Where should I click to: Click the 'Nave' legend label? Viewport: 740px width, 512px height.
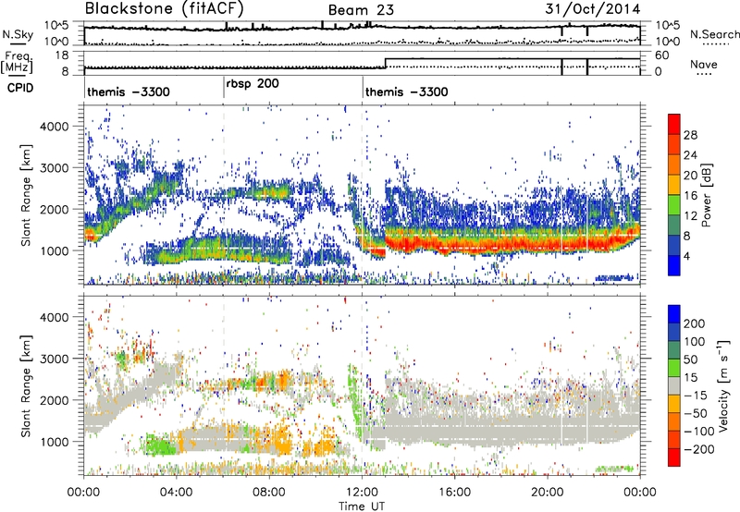click(x=704, y=64)
